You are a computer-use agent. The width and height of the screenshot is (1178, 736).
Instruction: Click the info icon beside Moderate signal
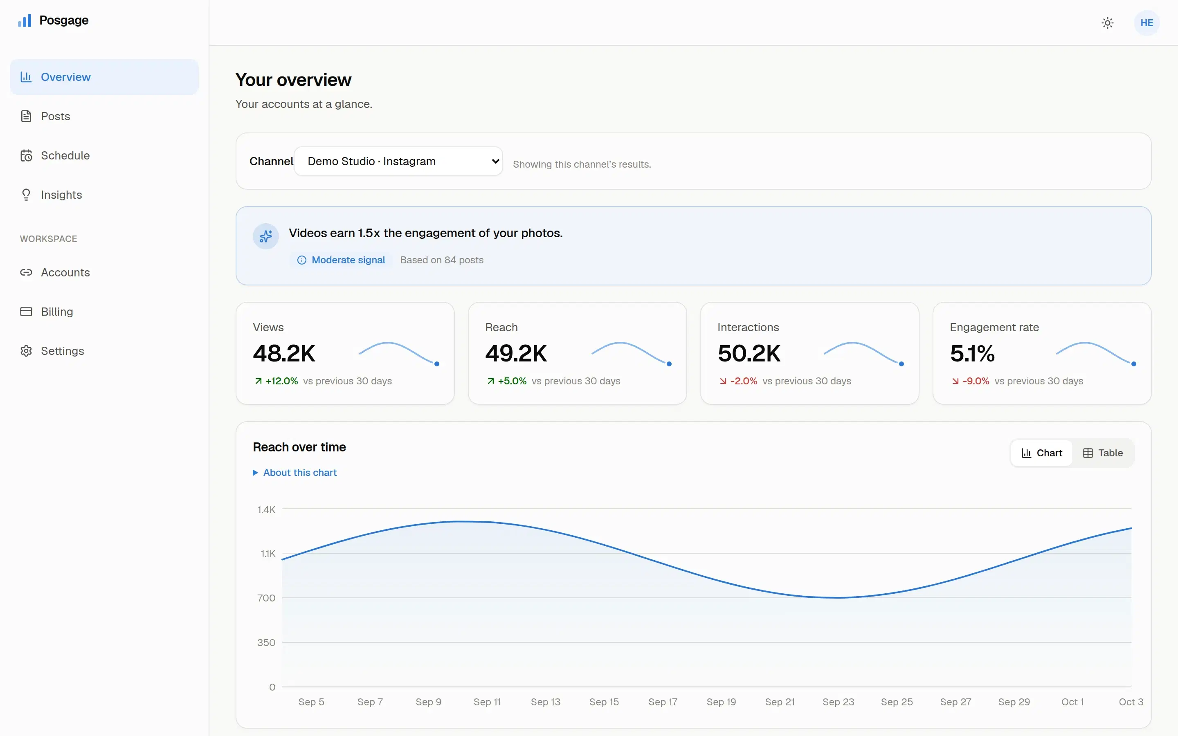click(x=302, y=260)
